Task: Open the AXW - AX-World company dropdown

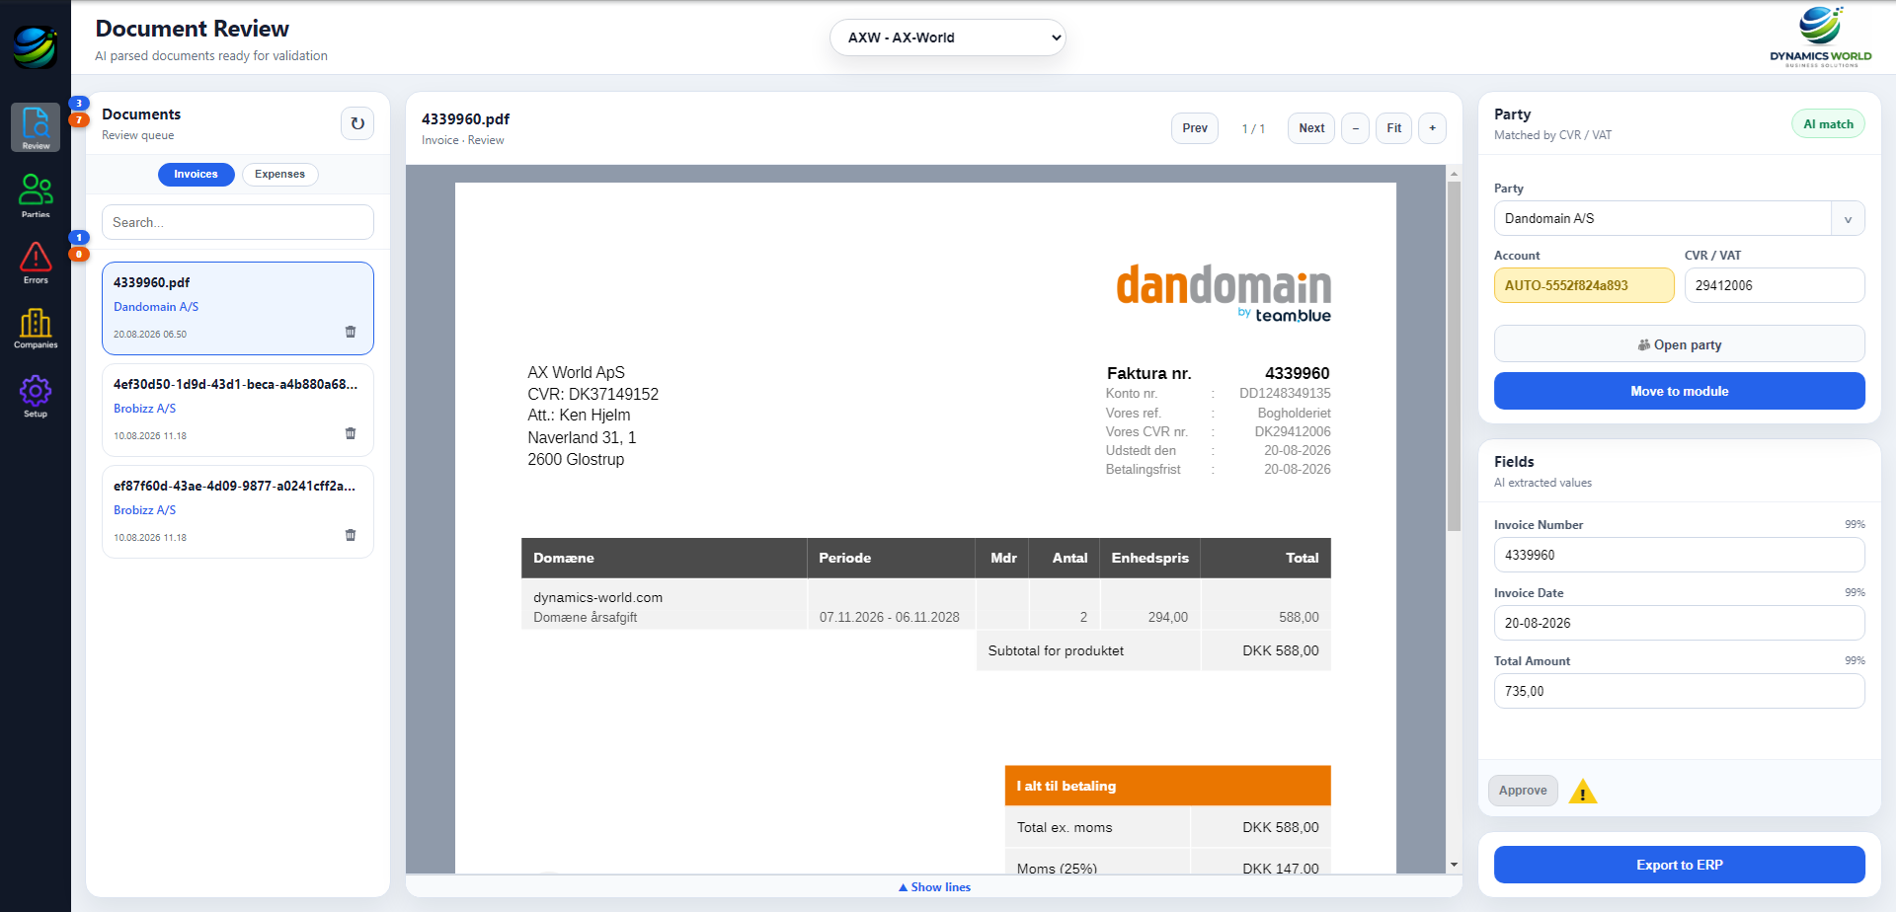Action: pyautogui.click(x=948, y=38)
